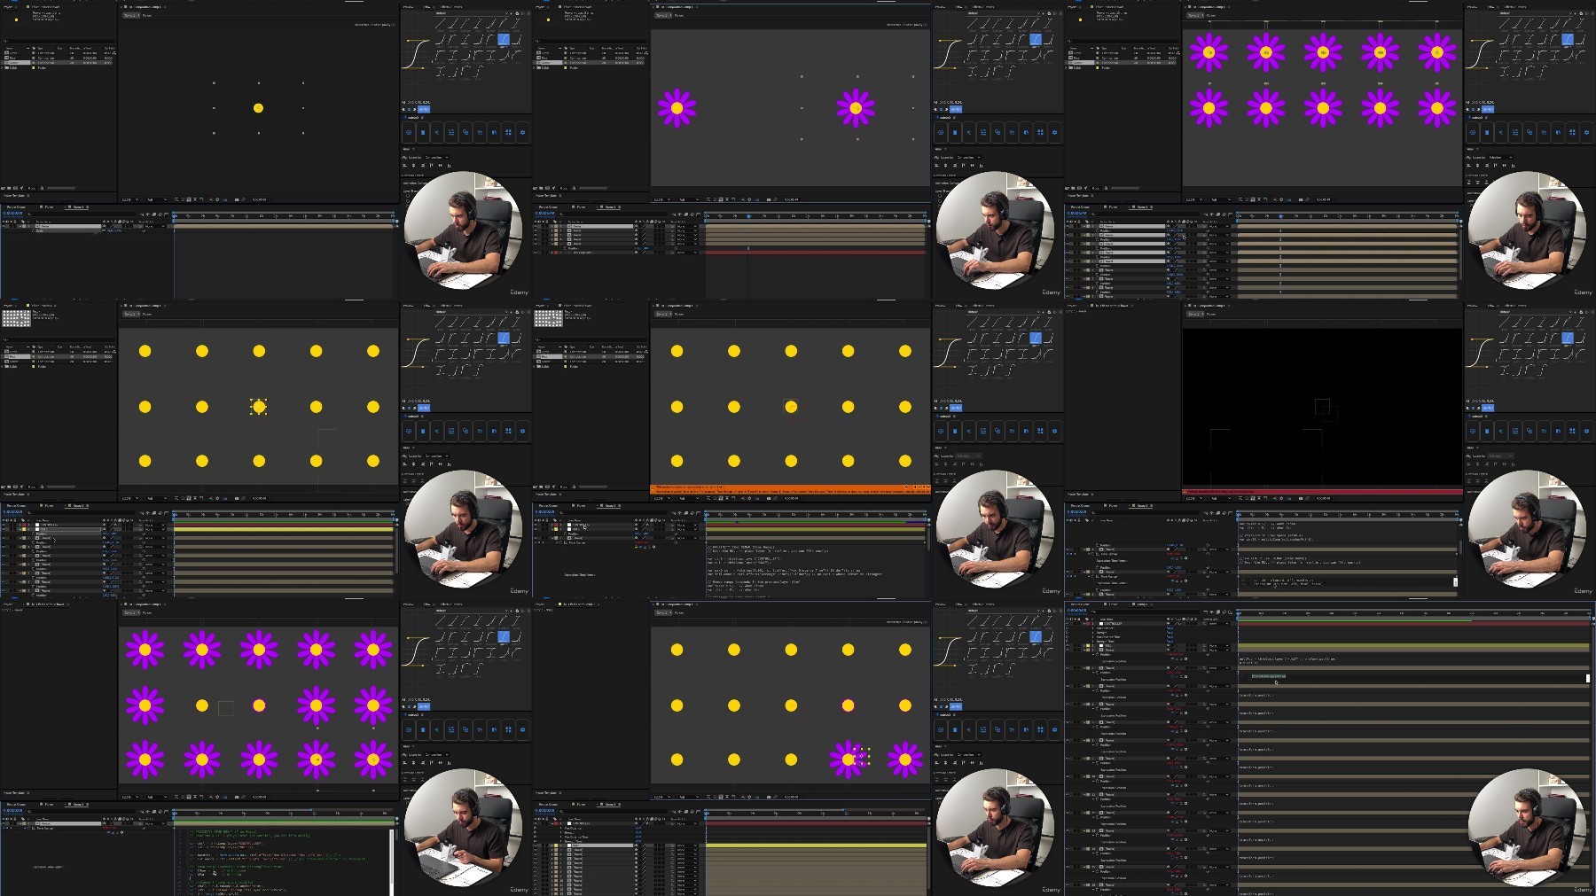Open Flower timeline tab in two-flowers-only frame
This screenshot has width=1596, height=896.
[x=581, y=207]
